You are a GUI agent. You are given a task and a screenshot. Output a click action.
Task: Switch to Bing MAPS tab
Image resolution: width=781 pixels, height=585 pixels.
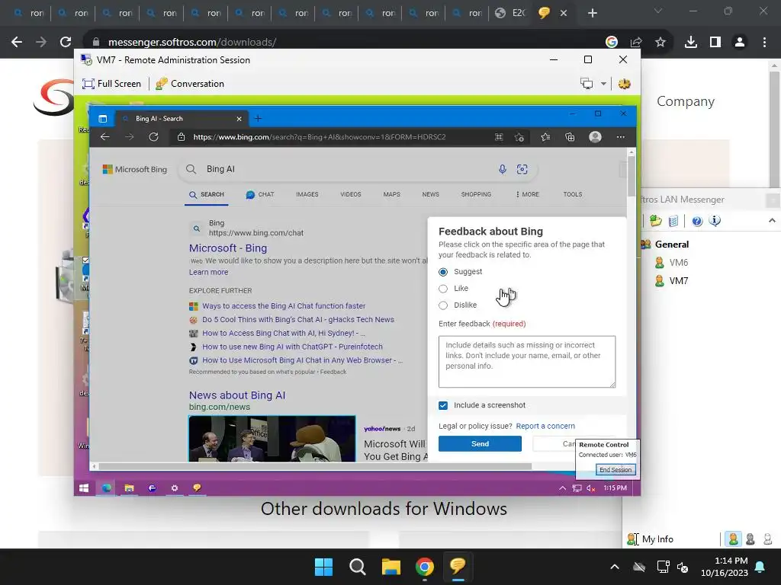point(391,194)
